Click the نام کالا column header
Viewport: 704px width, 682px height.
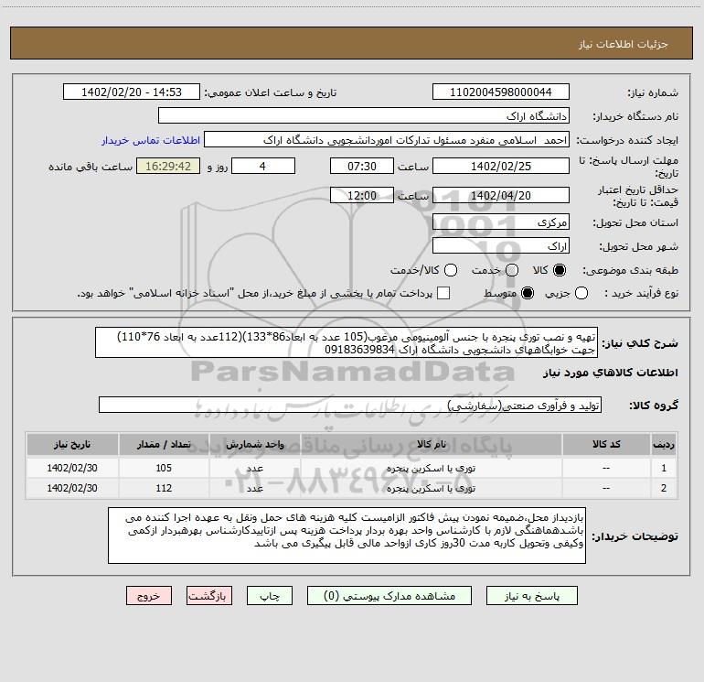click(x=431, y=444)
